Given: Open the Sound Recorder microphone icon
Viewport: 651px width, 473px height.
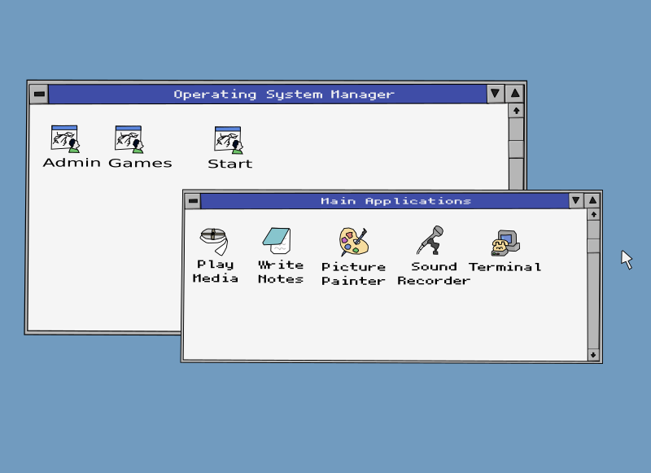Looking at the screenshot, I should pyautogui.click(x=430, y=241).
